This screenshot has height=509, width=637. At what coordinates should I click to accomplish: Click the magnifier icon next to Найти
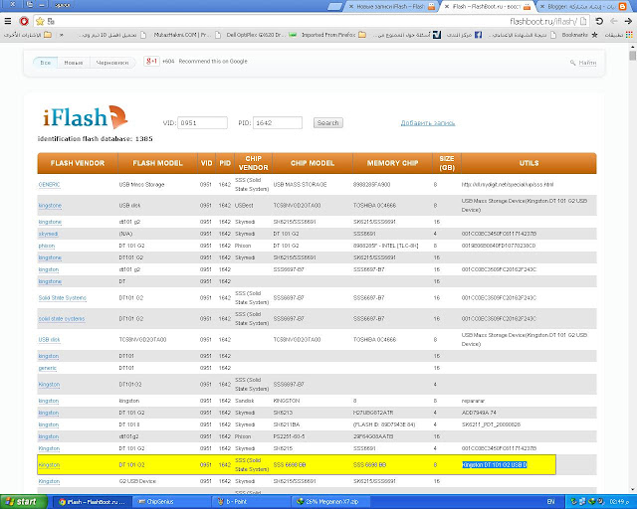[572, 63]
